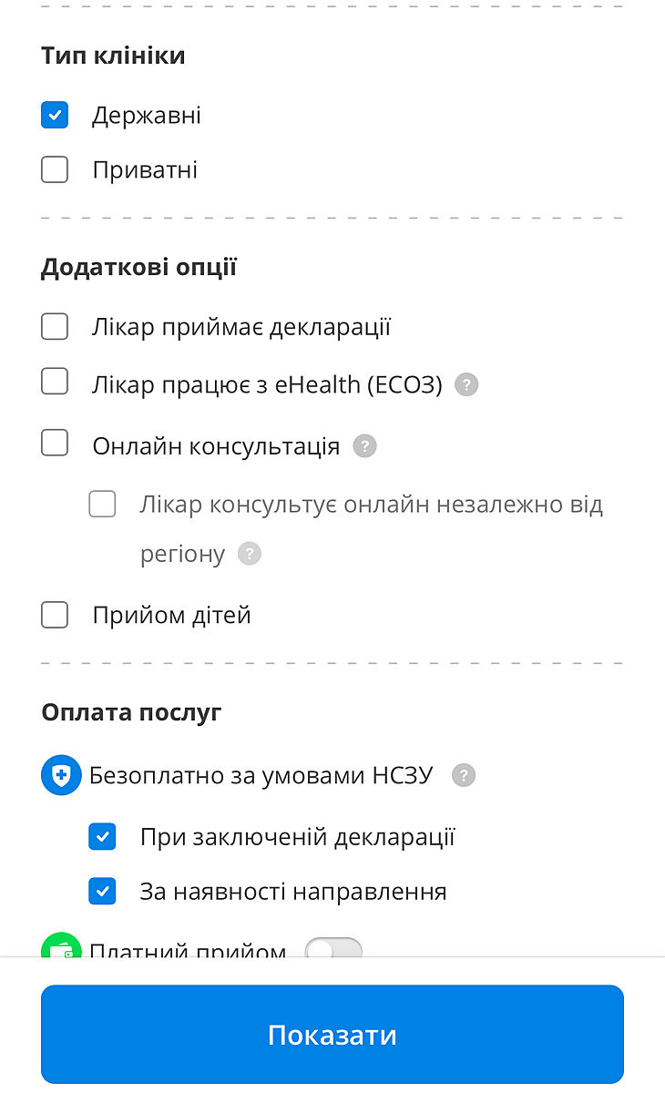Check the Приватні clinic type checkbox
The width and height of the screenshot is (665, 1093).
click(x=55, y=169)
